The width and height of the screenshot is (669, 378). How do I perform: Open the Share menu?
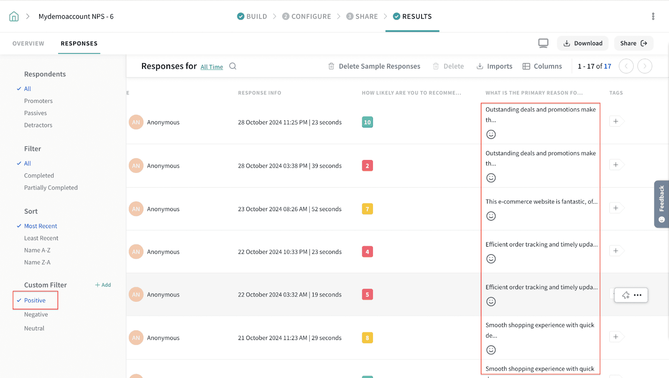click(x=633, y=43)
